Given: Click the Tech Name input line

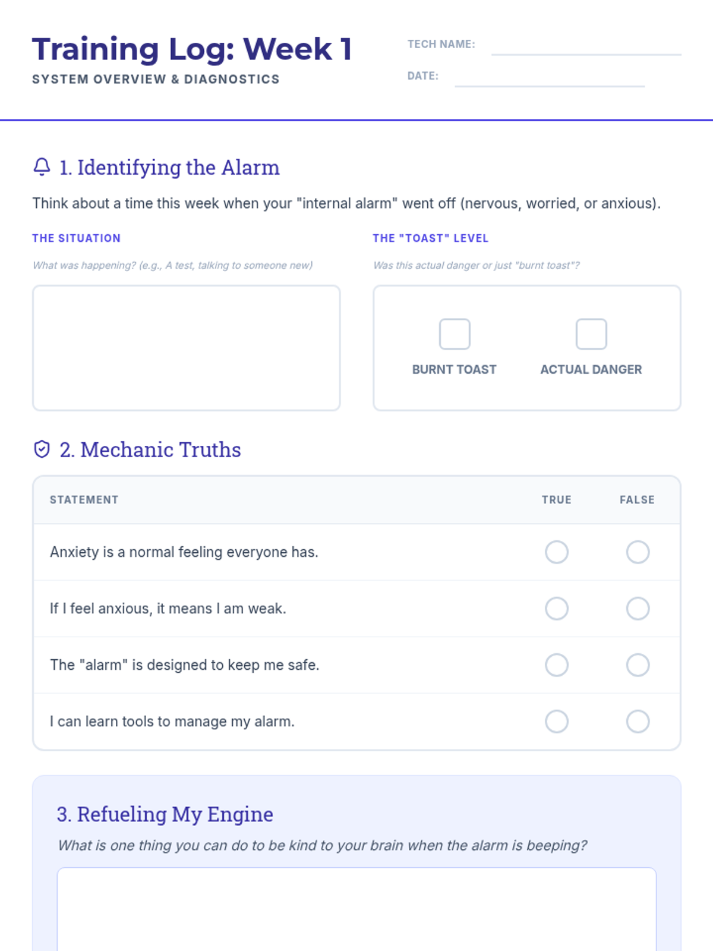Looking at the screenshot, I should coord(586,46).
